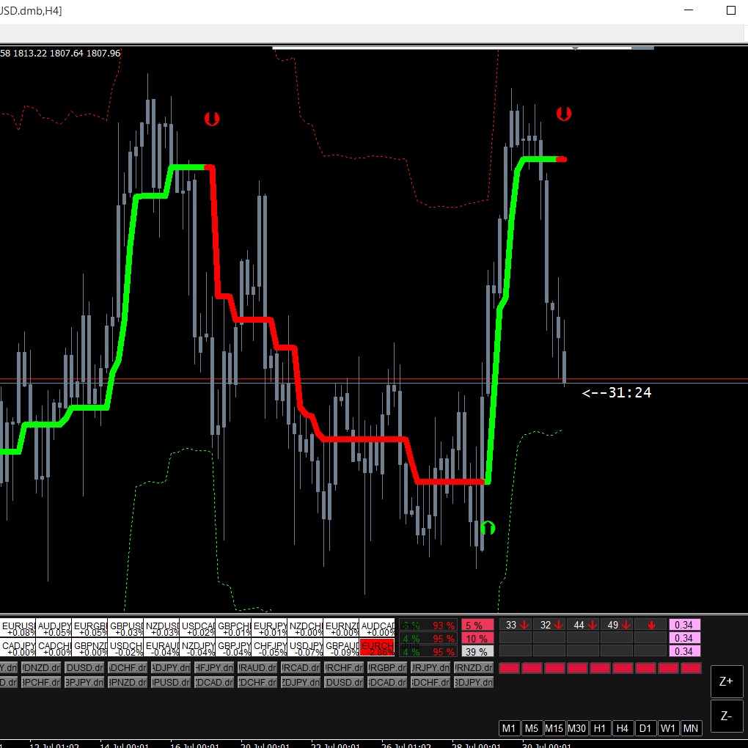748x748 pixels.
Task: Click the red down arrow beside 33
Action: click(524, 626)
